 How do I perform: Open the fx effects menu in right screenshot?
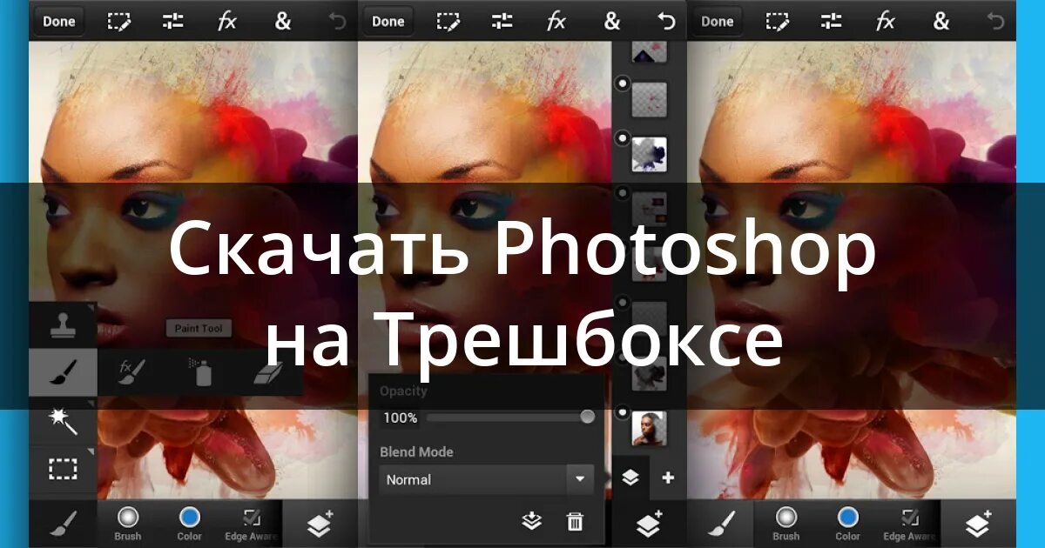(x=886, y=22)
